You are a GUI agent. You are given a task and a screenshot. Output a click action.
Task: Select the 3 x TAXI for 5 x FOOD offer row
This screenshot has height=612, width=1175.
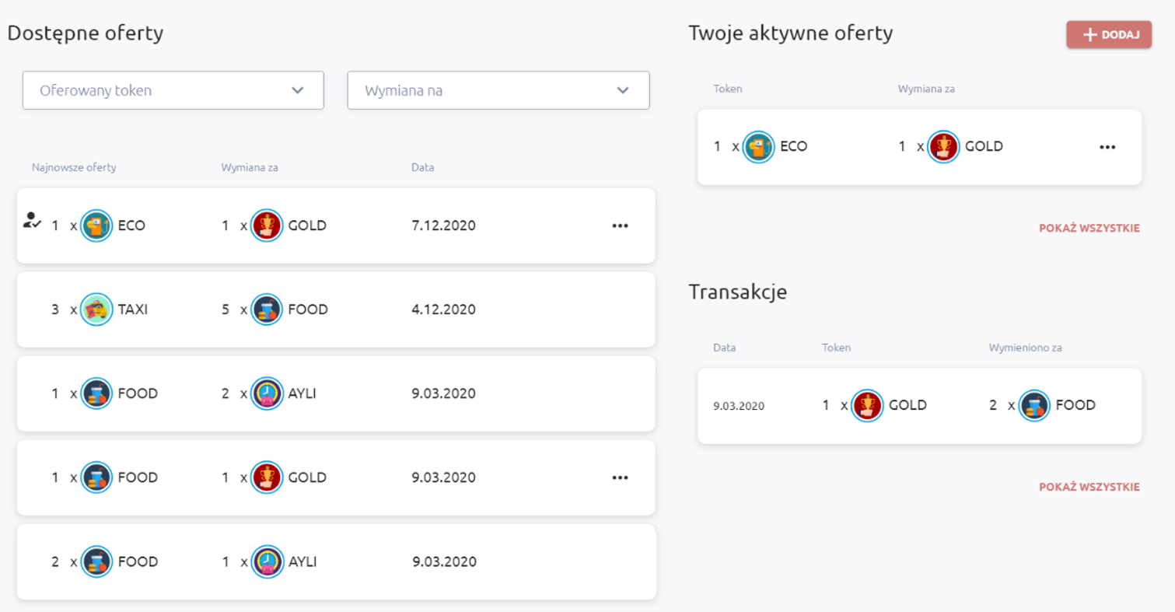click(336, 309)
